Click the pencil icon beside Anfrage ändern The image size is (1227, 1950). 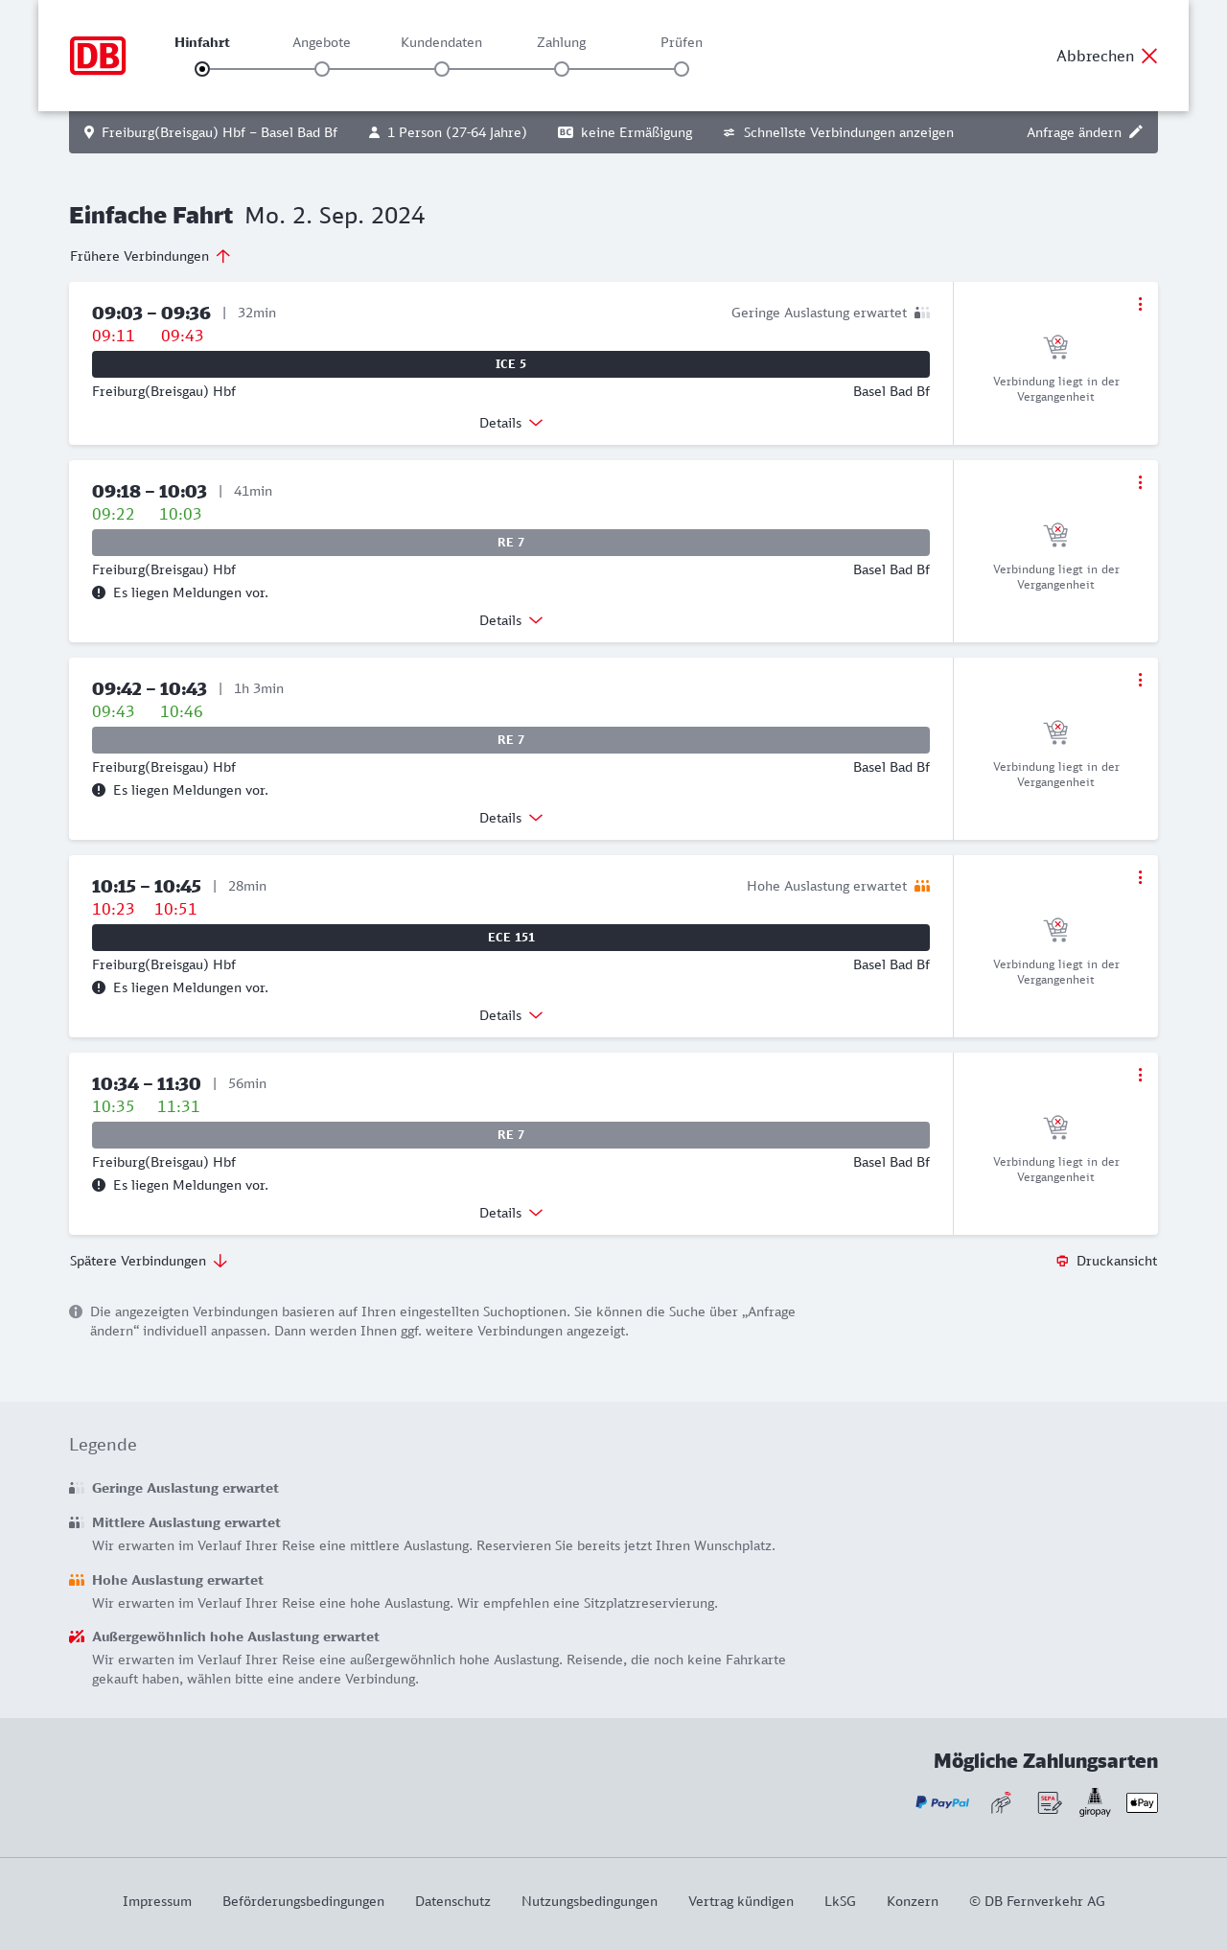click(x=1136, y=132)
